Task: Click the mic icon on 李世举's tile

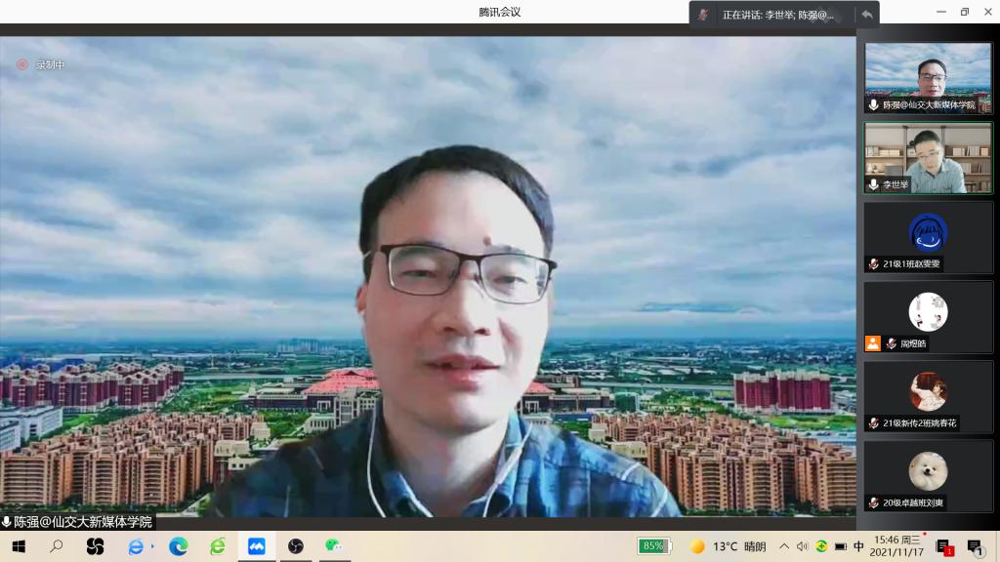Action: pyautogui.click(x=873, y=184)
